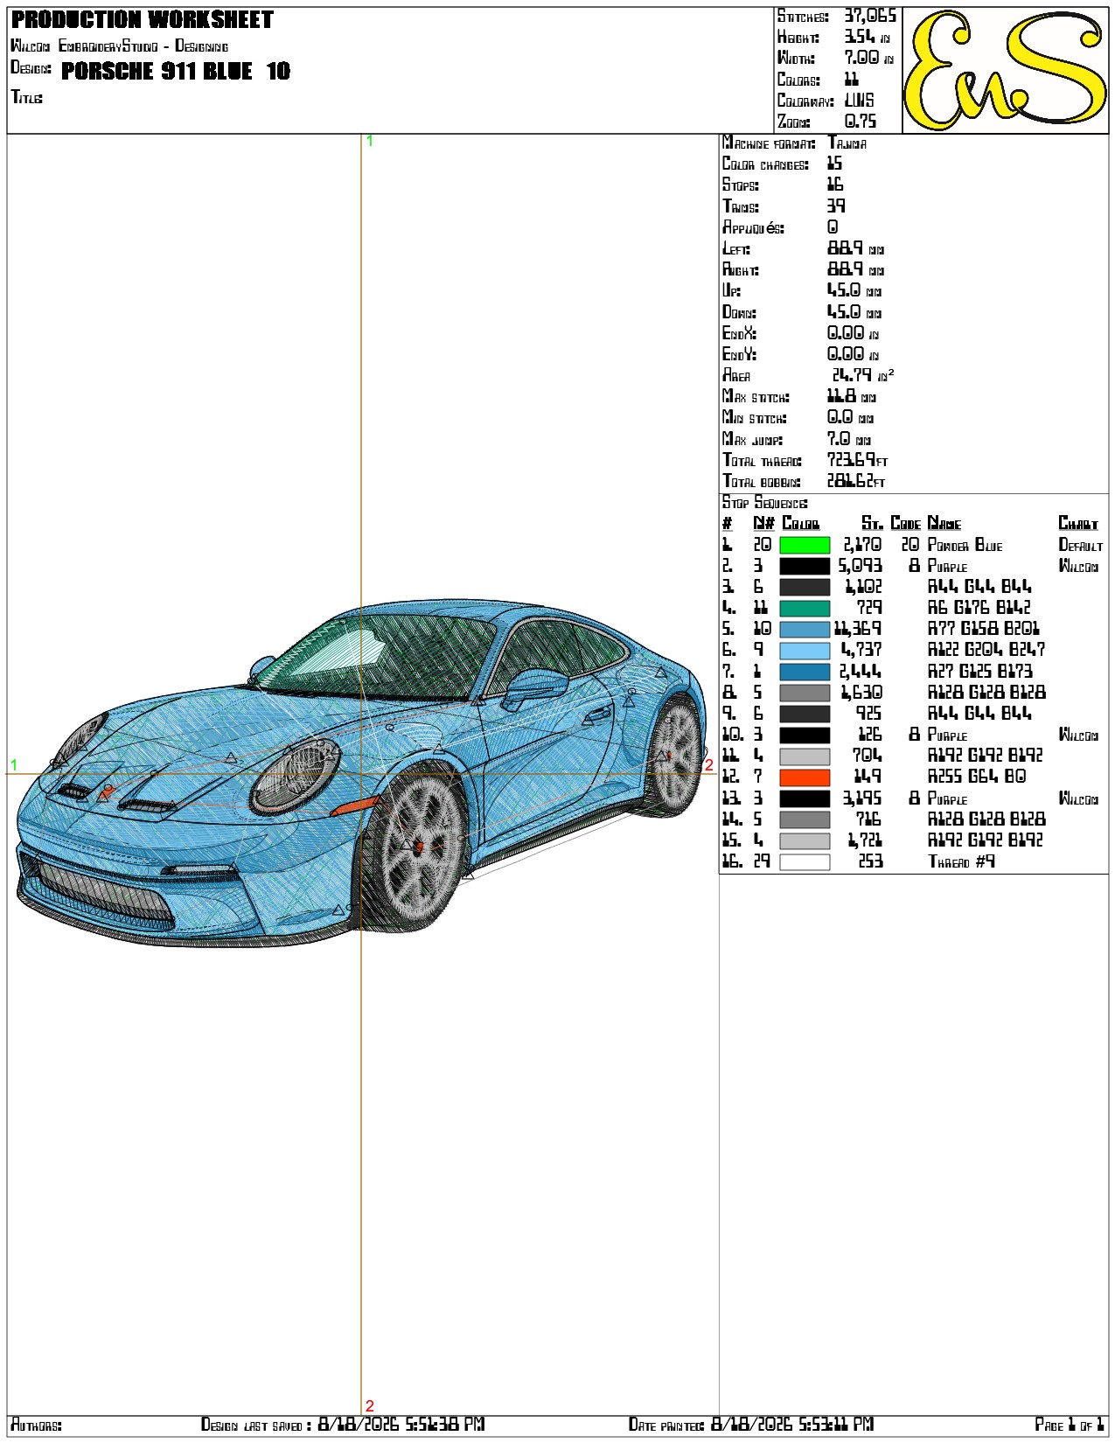Click the color name R122 G204 B247
This screenshot has height=1443, width=1115.
986,650
